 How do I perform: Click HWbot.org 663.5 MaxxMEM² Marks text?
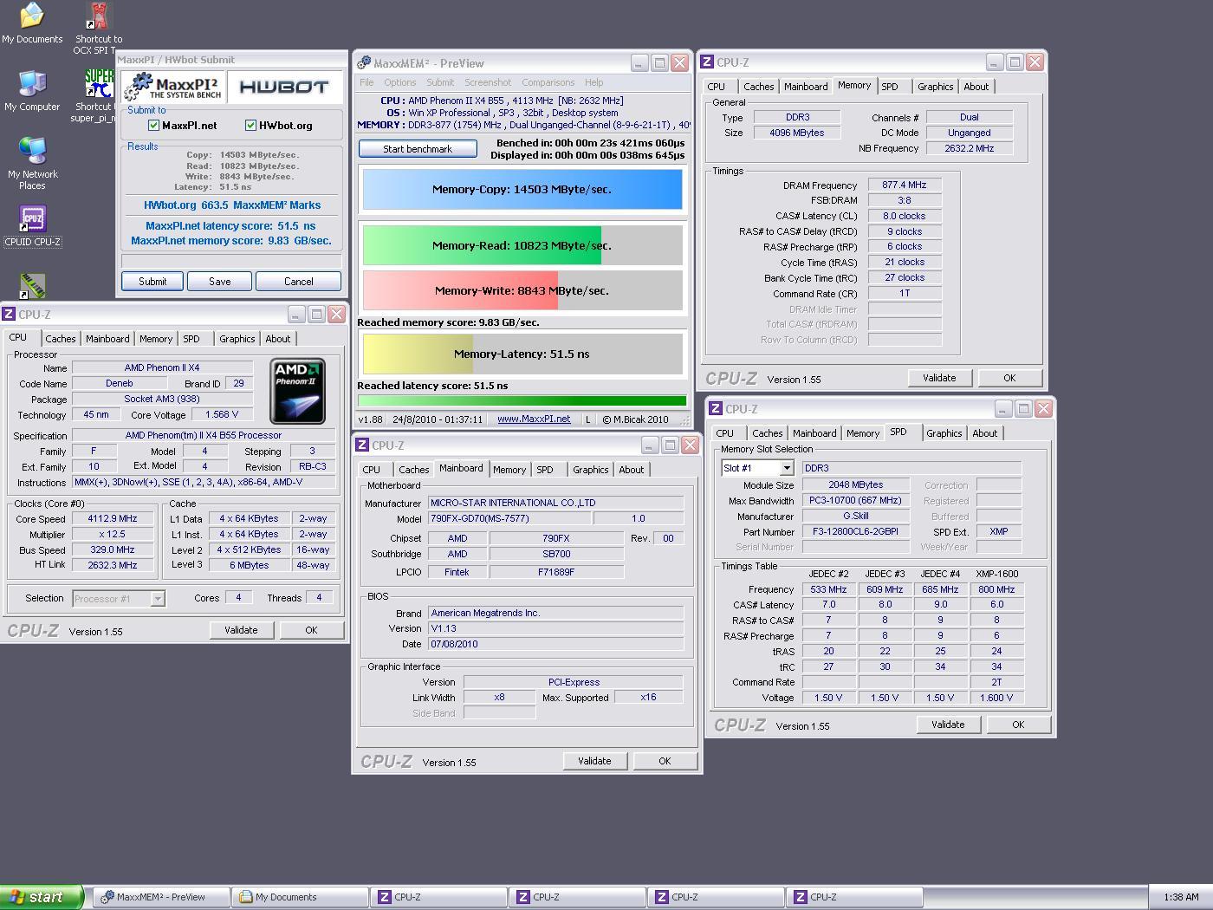pos(232,205)
